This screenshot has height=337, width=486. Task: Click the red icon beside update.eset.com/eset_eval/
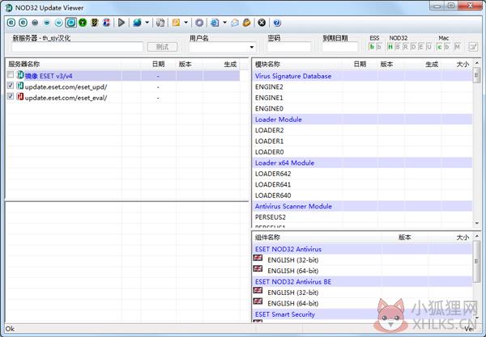click(x=20, y=96)
